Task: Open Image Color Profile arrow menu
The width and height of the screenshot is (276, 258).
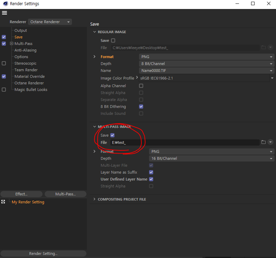Action: pyautogui.click(x=272, y=78)
